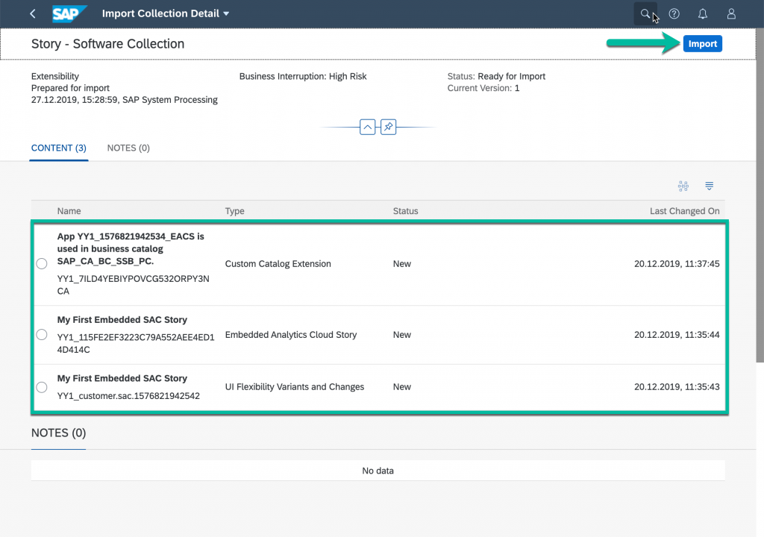
Task: Click the Type column header
Action: pos(235,211)
